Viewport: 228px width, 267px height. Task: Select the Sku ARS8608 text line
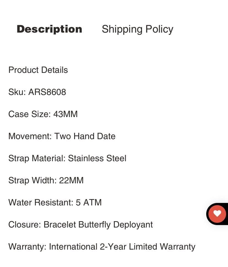pos(37,92)
